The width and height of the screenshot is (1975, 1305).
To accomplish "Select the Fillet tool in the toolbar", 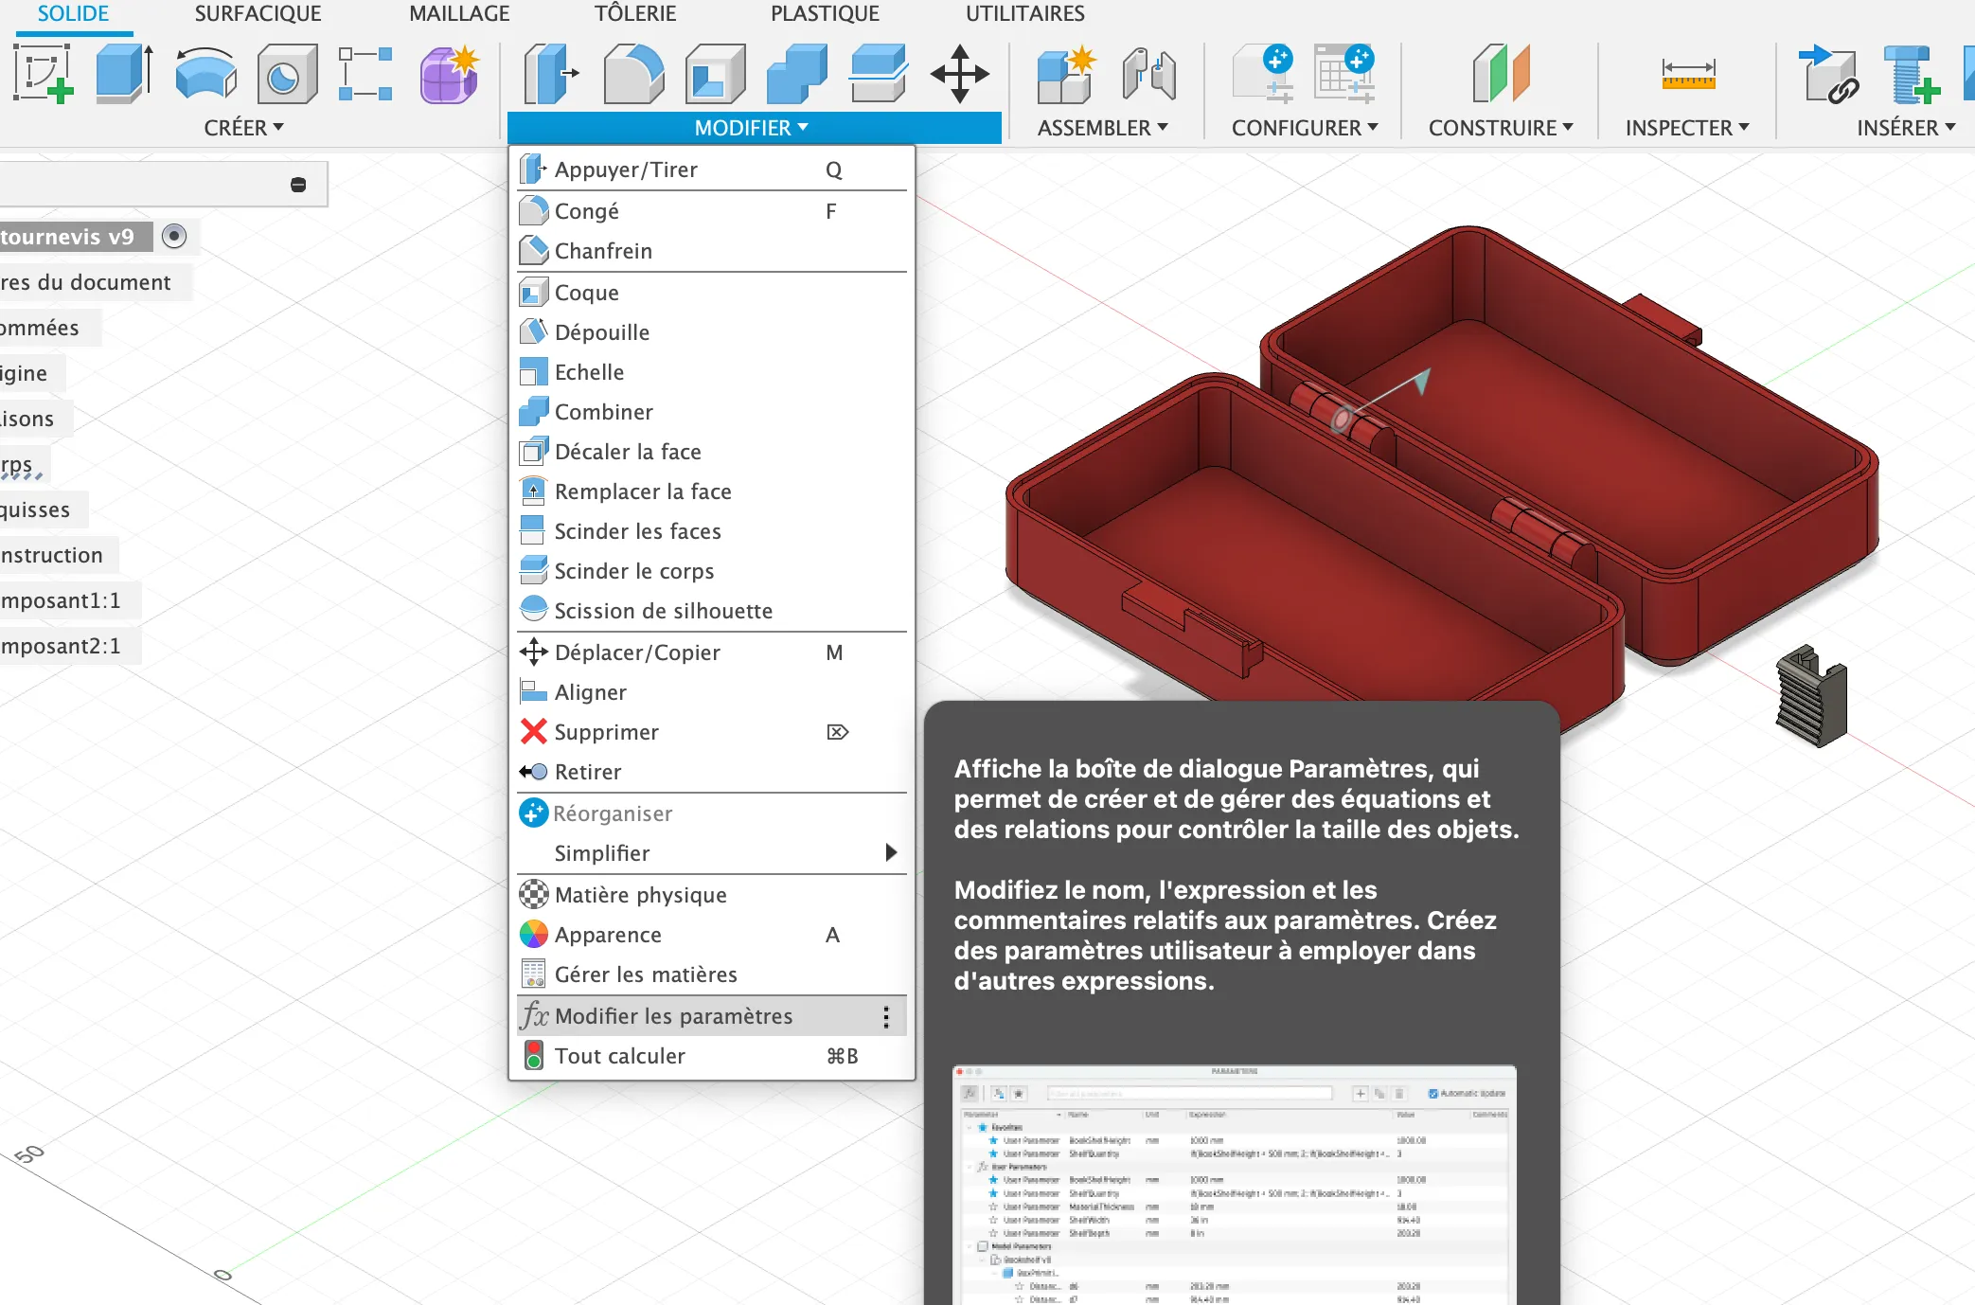I will (632, 74).
